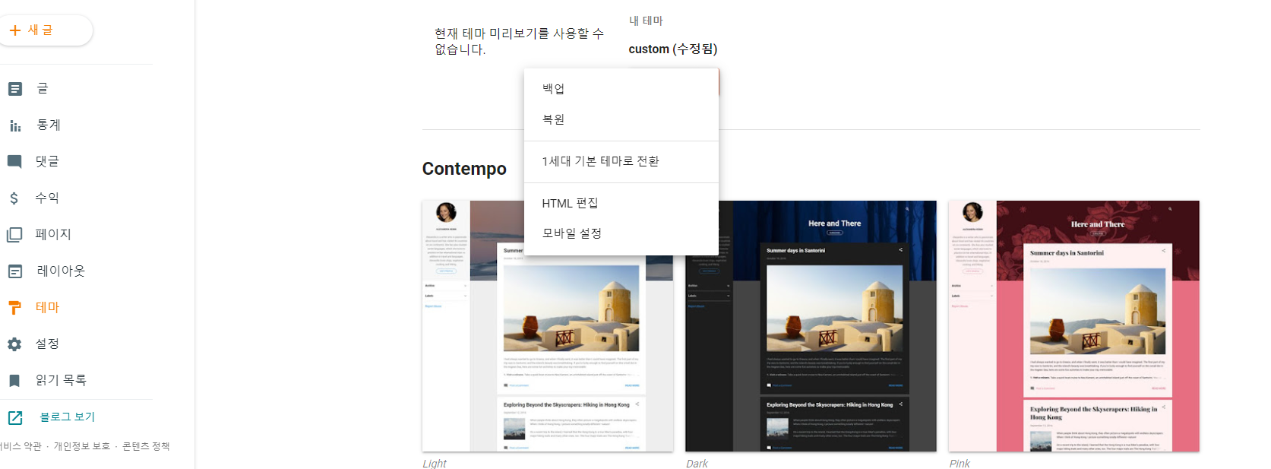Open 레이아웃 in the sidebar
Viewport: 1271px width, 469px height.
(61, 271)
